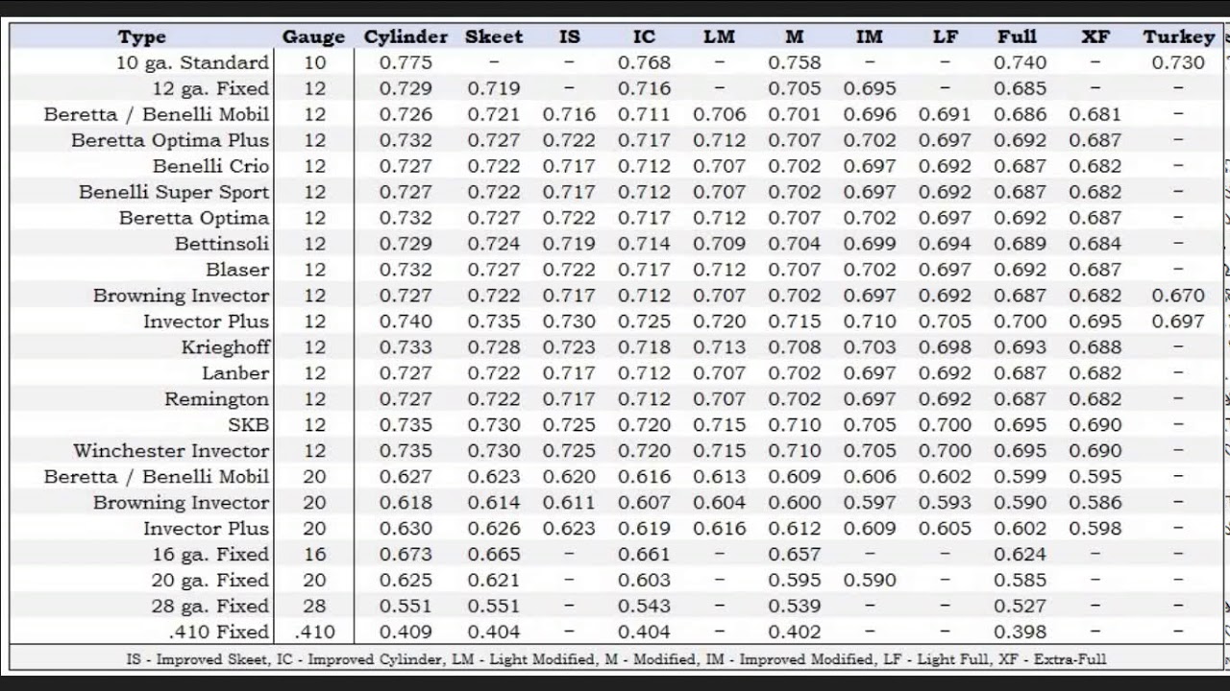Screen dimensions: 1230x691
Task: Click Turkey value 0.697 for Invector Plus
Action: (1178, 322)
